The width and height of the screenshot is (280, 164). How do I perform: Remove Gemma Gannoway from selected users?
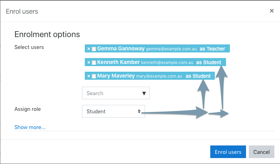pos(89,49)
